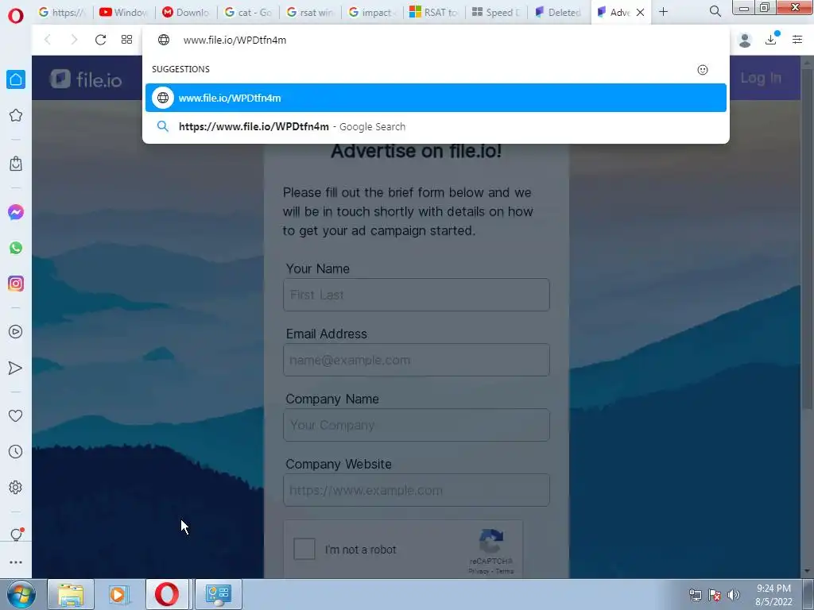Open Bookmarks star icon in sidebar
This screenshot has width=814, height=610.
click(16, 115)
